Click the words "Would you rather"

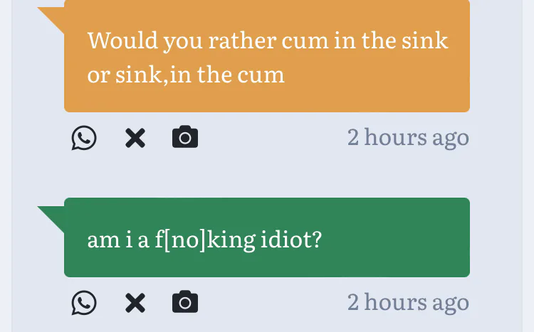(x=147, y=41)
